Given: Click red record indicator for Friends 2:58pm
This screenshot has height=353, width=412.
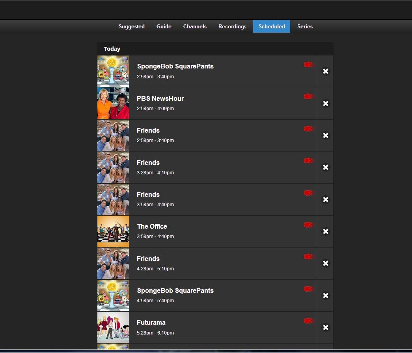Looking at the screenshot, I should click(309, 129).
